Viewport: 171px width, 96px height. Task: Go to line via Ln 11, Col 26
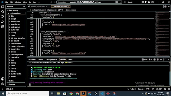(132, 89)
